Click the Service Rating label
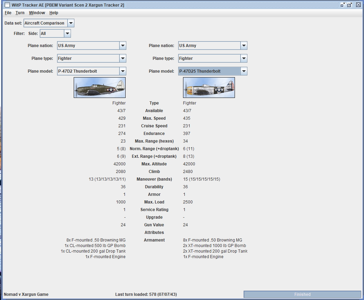364x300 pixels. click(x=154, y=210)
